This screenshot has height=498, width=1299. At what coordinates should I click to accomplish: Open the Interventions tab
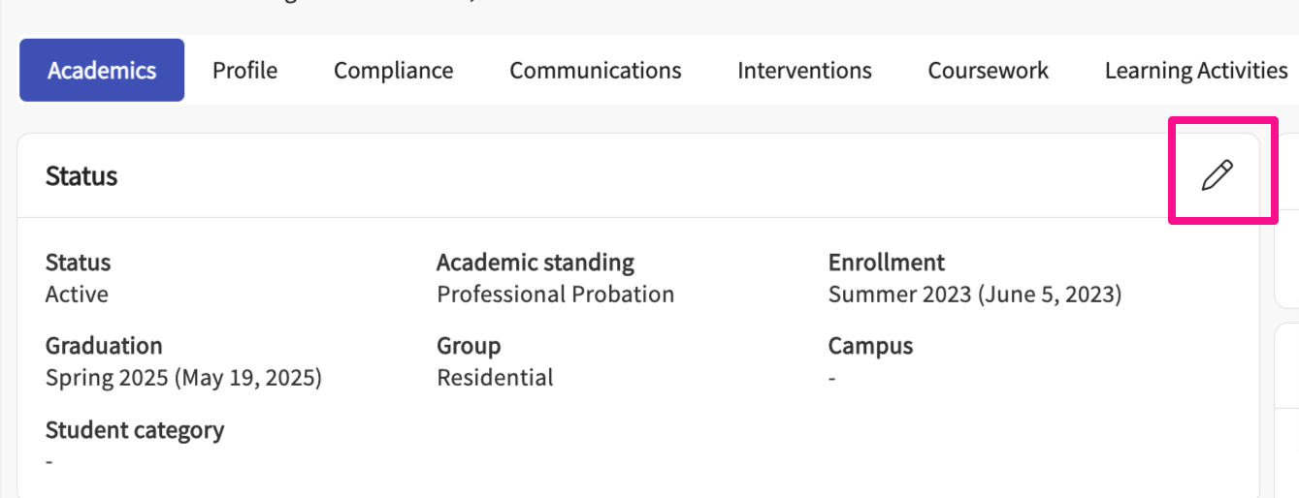pyautogui.click(x=804, y=71)
